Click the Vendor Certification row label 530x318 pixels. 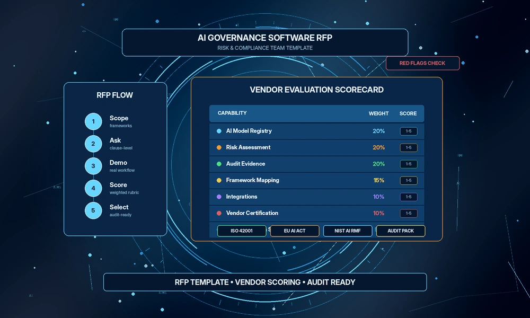click(x=252, y=213)
